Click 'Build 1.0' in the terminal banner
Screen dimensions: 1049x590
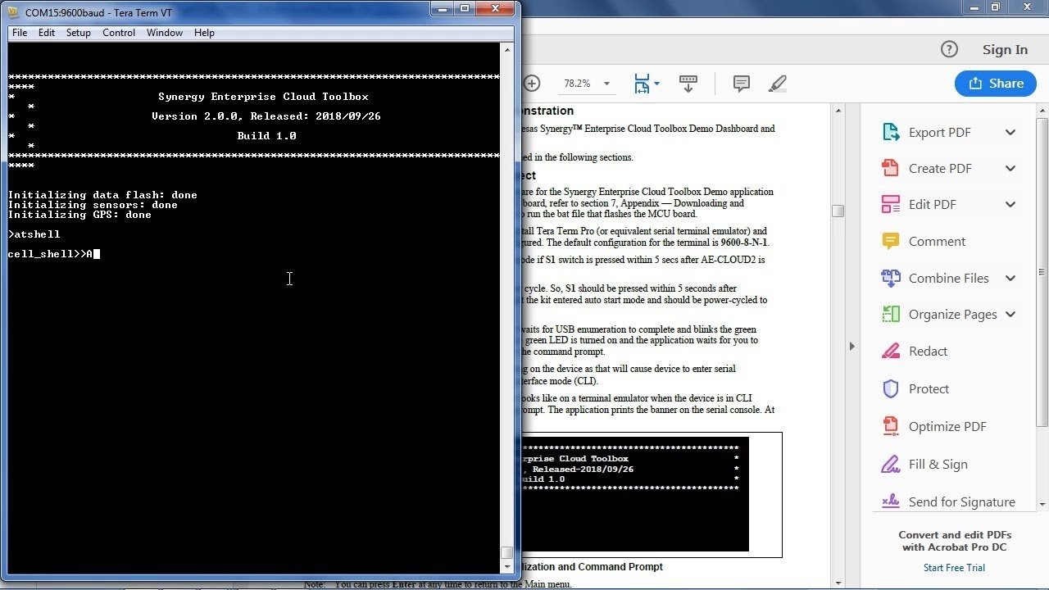266,136
